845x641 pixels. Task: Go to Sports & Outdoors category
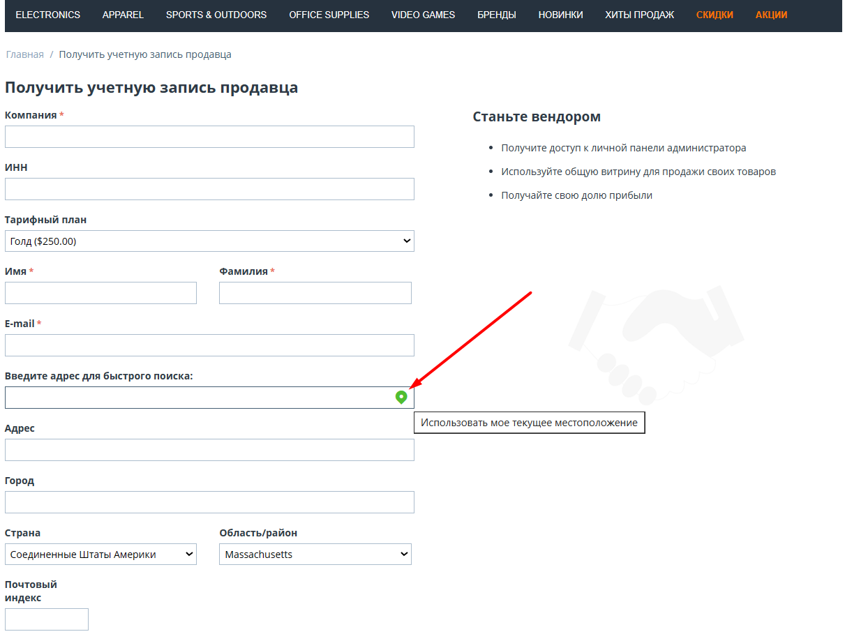[216, 15]
